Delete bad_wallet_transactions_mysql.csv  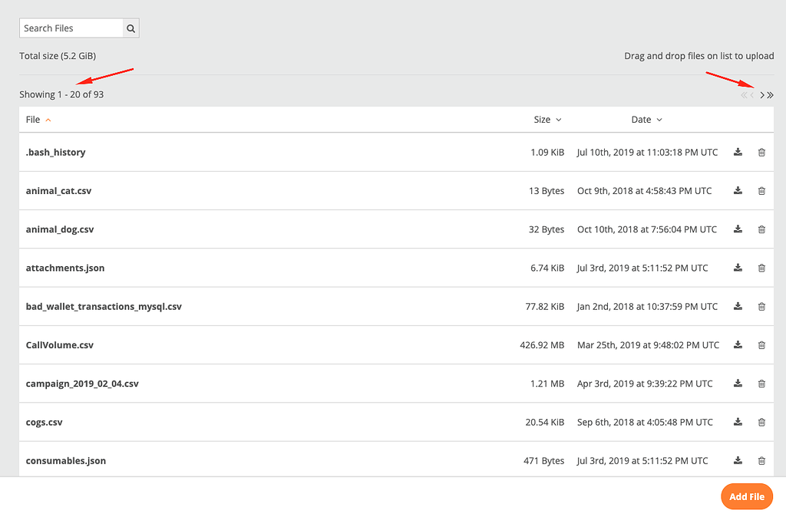click(761, 306)
